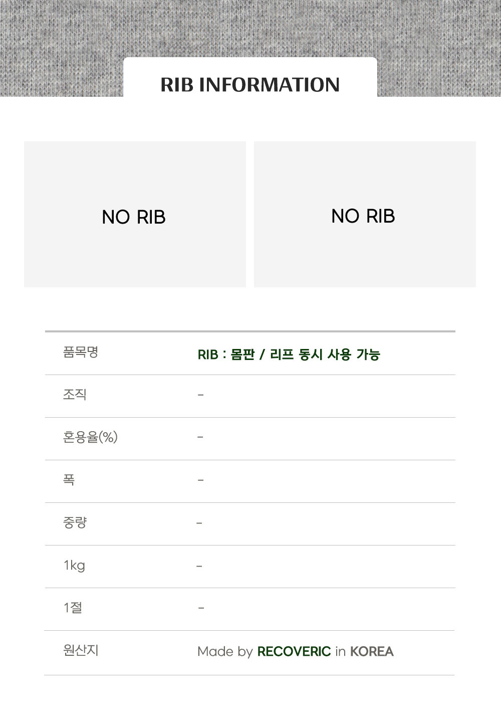Click the 원산지 row label

pos(81,651)
